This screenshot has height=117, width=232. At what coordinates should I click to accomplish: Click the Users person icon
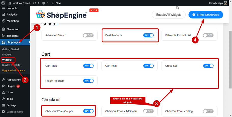(3, 92)
